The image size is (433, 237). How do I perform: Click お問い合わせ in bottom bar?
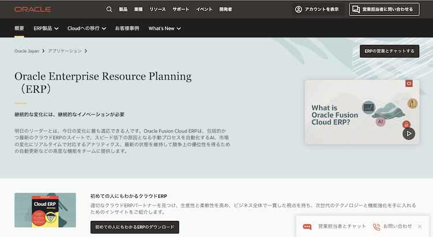pos(398,226)
